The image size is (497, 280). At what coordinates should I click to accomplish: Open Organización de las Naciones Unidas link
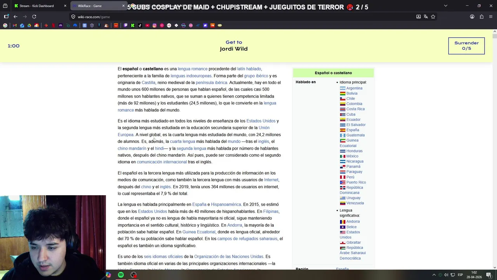(229, 256)
